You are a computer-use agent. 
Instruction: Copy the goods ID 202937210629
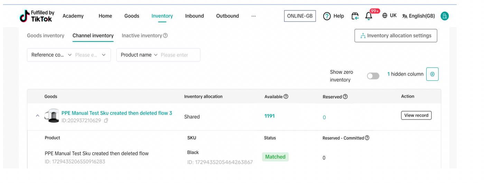(x=106, y=121)
